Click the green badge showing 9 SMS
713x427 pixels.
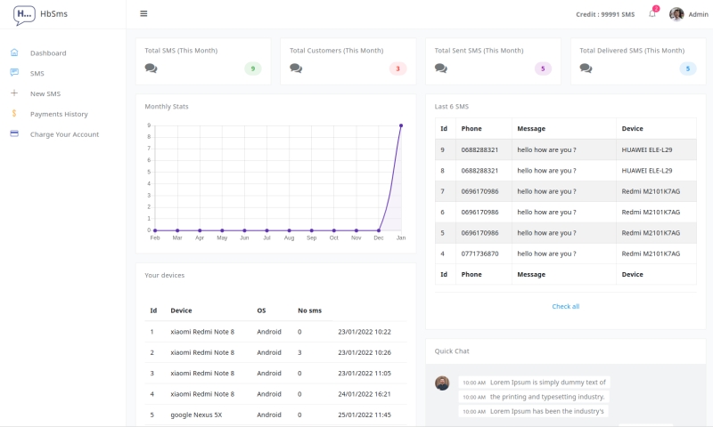tap(253, 68)
